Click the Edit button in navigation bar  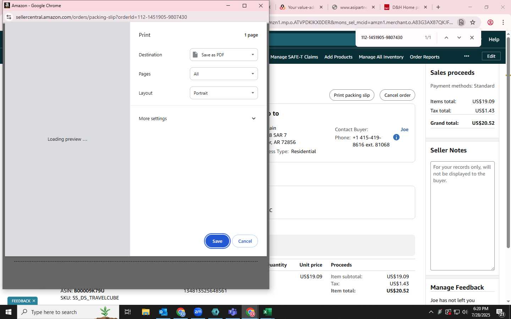point(491,56)
